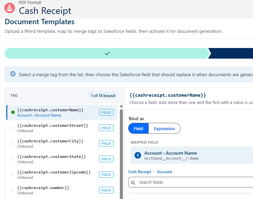The image size is (253, 199).
Task: Click the Cash Receipt object stamp icon
Action: (x=10, y=8)
